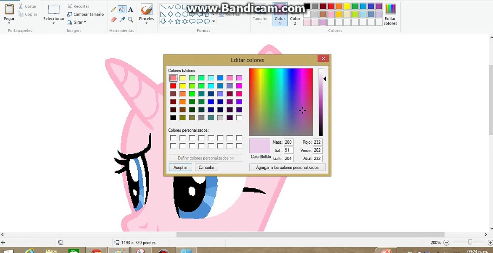Screen dimensions: 493x253
Task: Pick the five-point star shape
Action: [178, 21]
